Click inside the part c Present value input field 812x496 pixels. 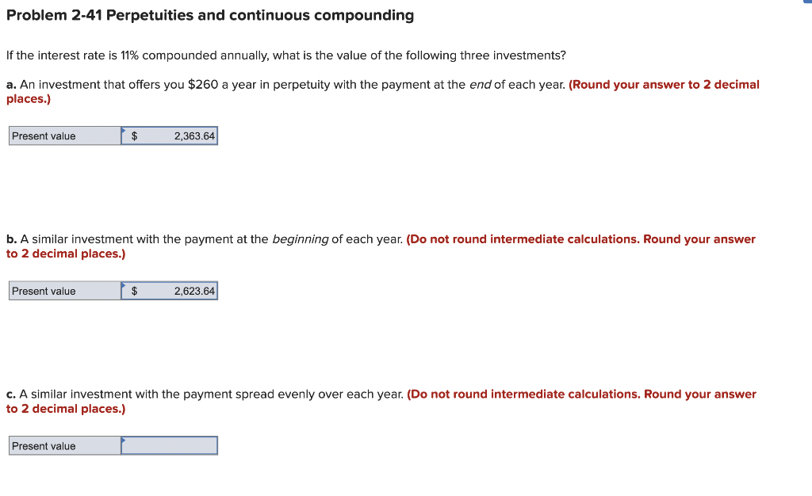[x=169, y=445]
